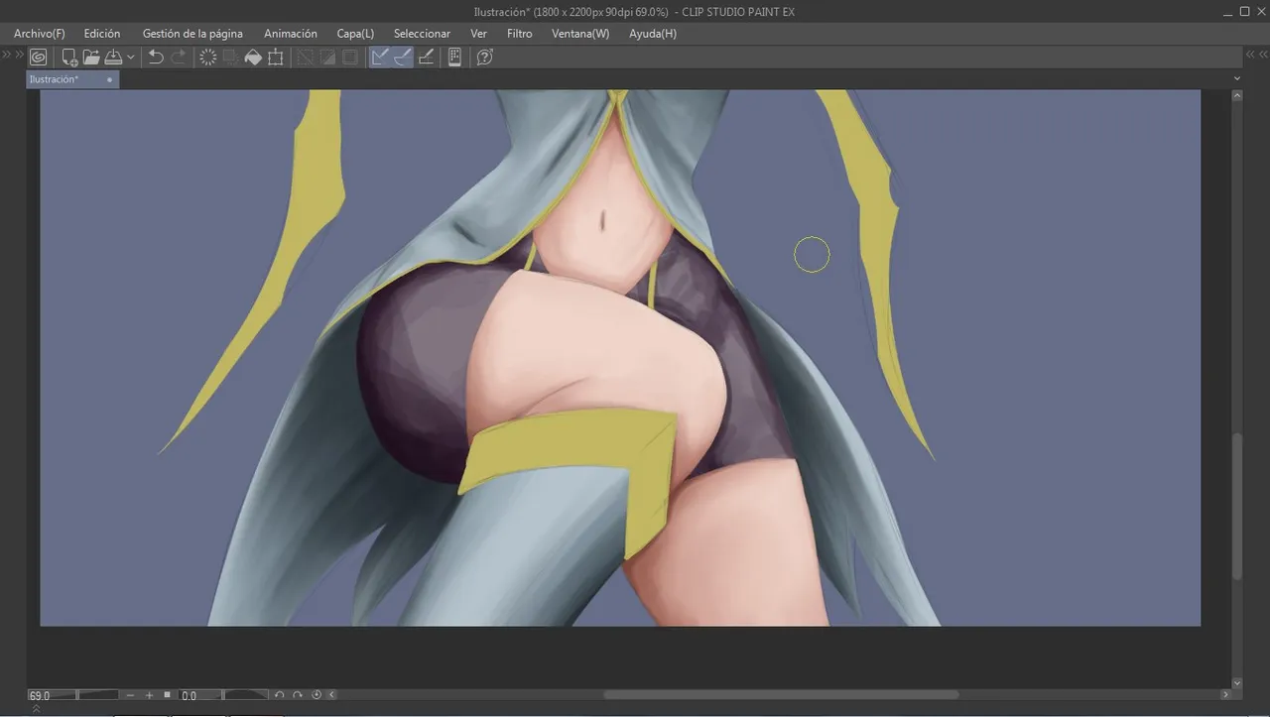Viewport: 1270px width, 717px height.
Task: Click vertical scrollbar down arrow
Action: click(1236, 682)
